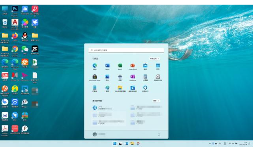The image size is (253, 147).
Task: Click the Windows Start button on taskbar
Action: pos(115,144)
